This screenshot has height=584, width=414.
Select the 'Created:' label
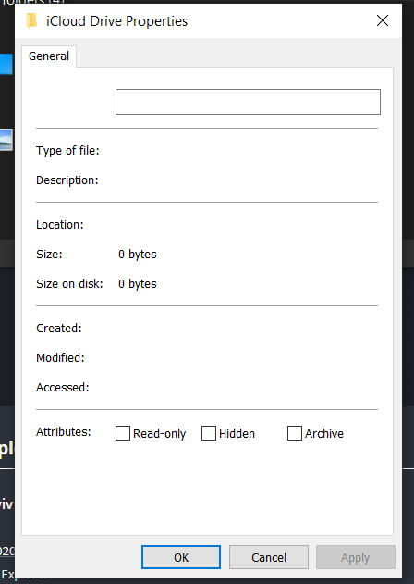[x=59, y=329]
